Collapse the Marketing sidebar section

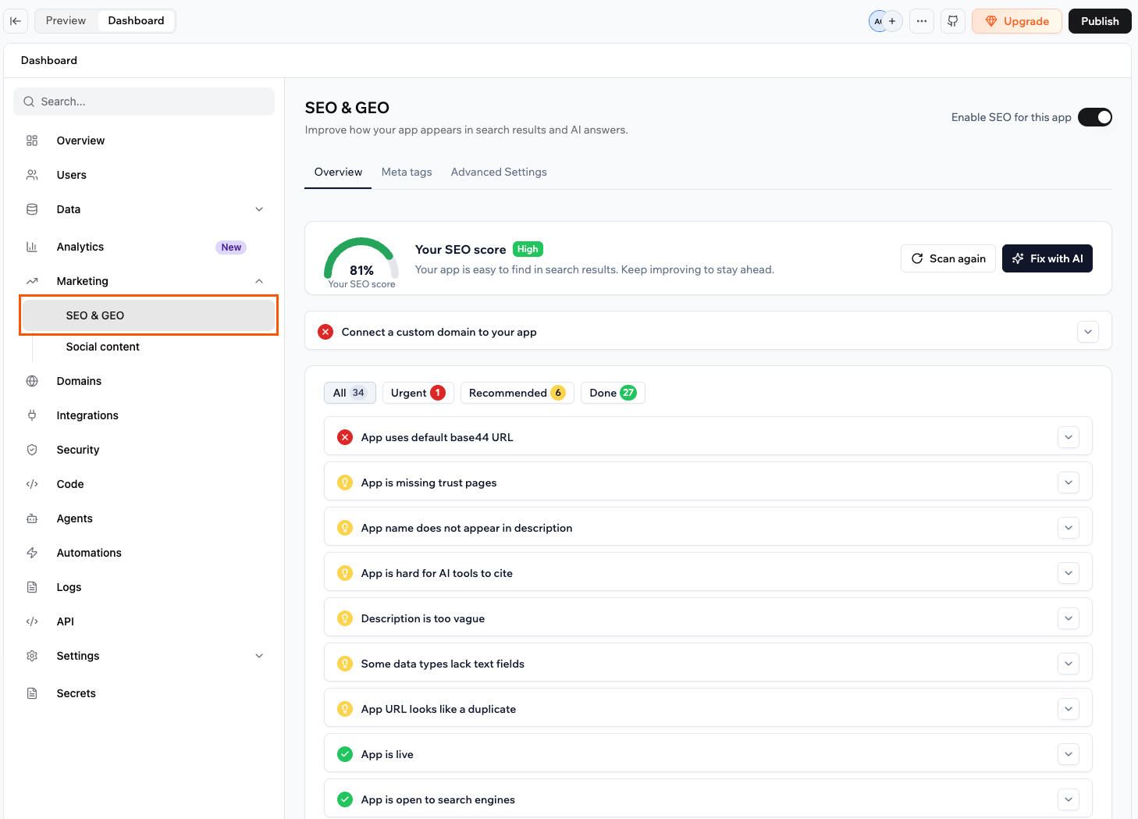[259, 281]
